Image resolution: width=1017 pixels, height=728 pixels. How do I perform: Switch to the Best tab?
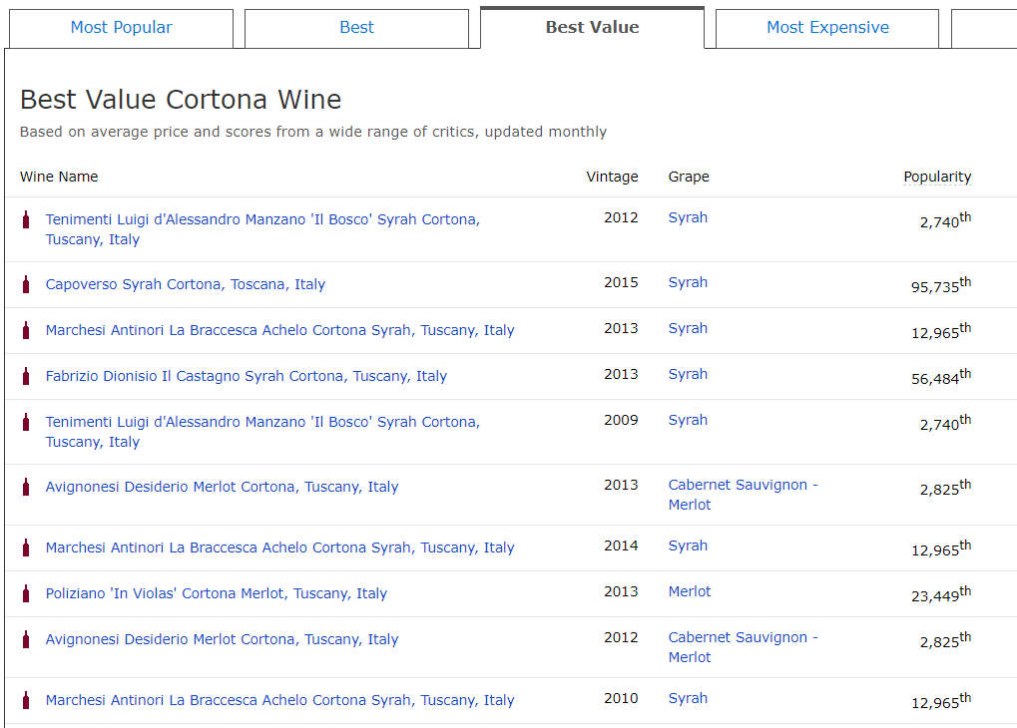[356, 28]
